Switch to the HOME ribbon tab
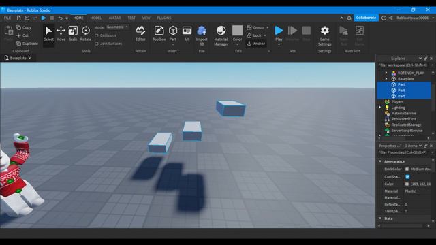 78,18
